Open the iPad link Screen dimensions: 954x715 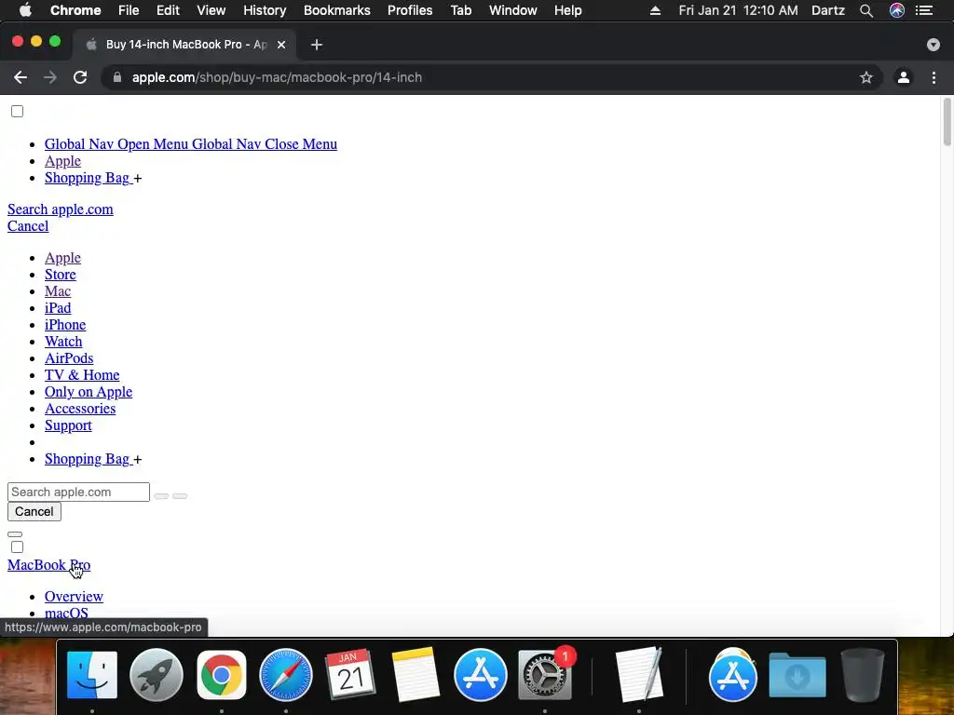click(x=58, y=308)
